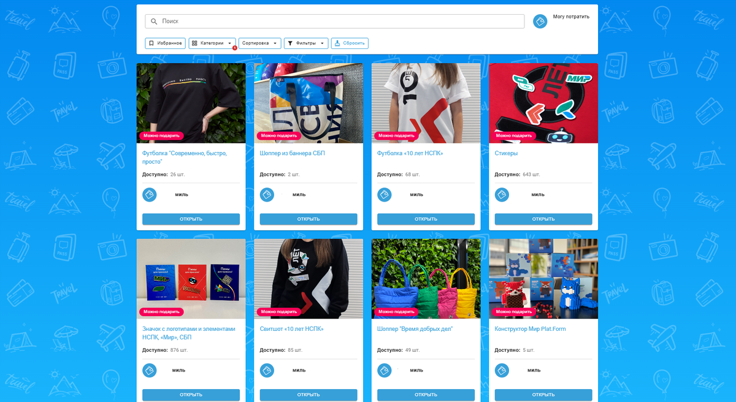Click ОТКРЫТЬ under Футболка «10 лет НСПК»
736x402 pixels.
426,219
